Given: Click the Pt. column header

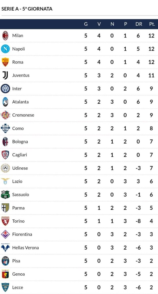Looking at the screenshot, I should click(x=152, y=24).
